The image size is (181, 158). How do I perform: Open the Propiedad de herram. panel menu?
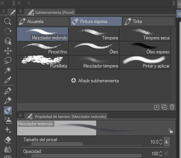[20, 115]
